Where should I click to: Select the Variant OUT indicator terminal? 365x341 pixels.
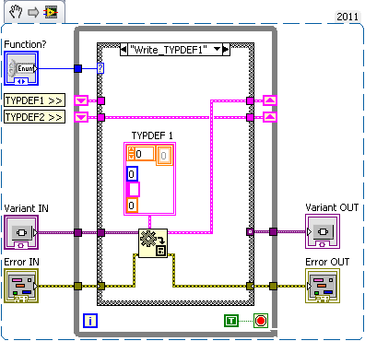tap(323, 231)
